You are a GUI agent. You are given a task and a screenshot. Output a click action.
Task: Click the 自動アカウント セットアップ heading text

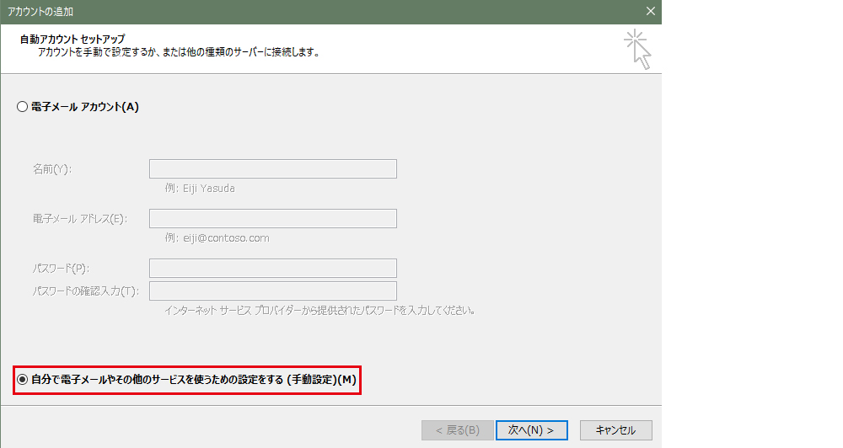(x=72, y=40)
